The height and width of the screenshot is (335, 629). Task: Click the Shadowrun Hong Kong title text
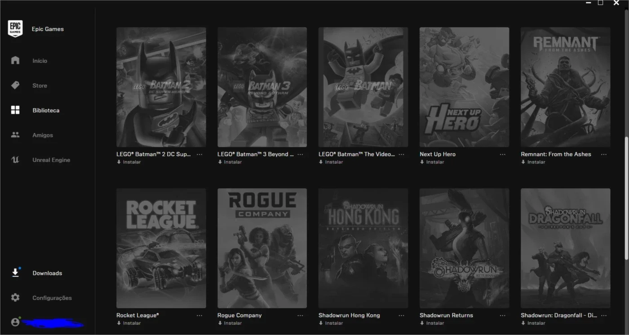[349, 315]
